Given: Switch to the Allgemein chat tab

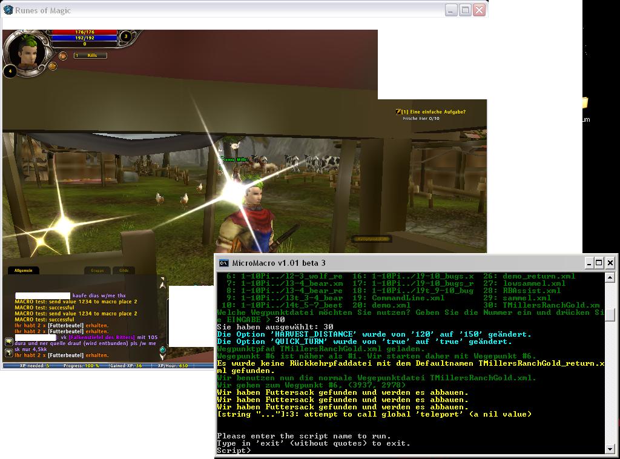Looking at the screenshot, I should 24,270.
